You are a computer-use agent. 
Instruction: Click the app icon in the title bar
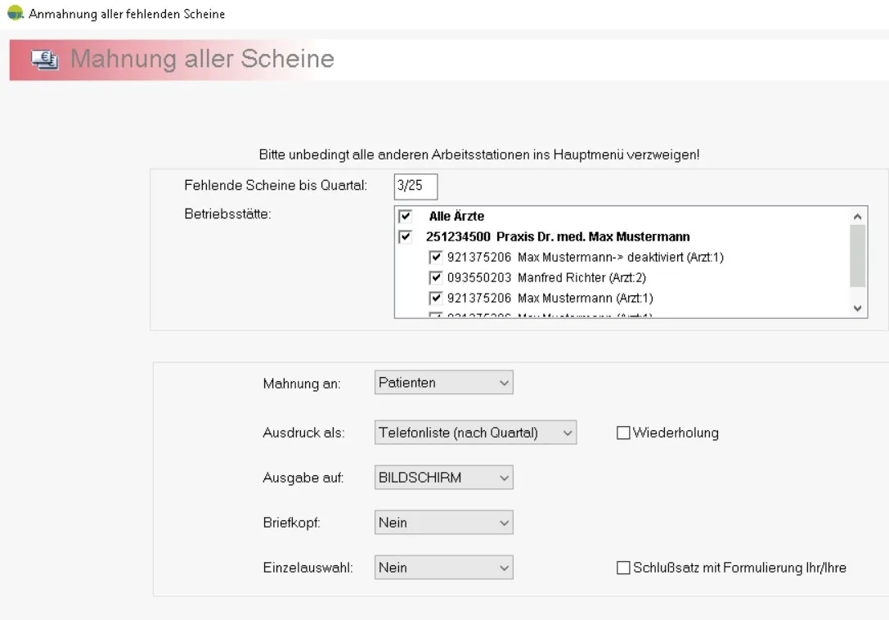tap(16, 14)
